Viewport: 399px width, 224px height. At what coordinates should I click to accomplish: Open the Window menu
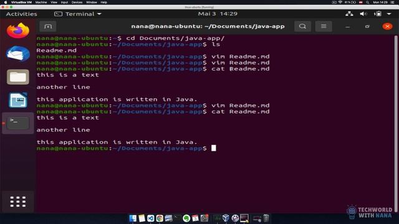pyautogui.click(x=92, y=2)
